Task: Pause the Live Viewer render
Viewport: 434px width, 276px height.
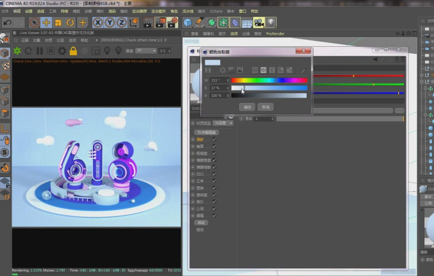Action: pyautogui.click(x=40, y=51)
